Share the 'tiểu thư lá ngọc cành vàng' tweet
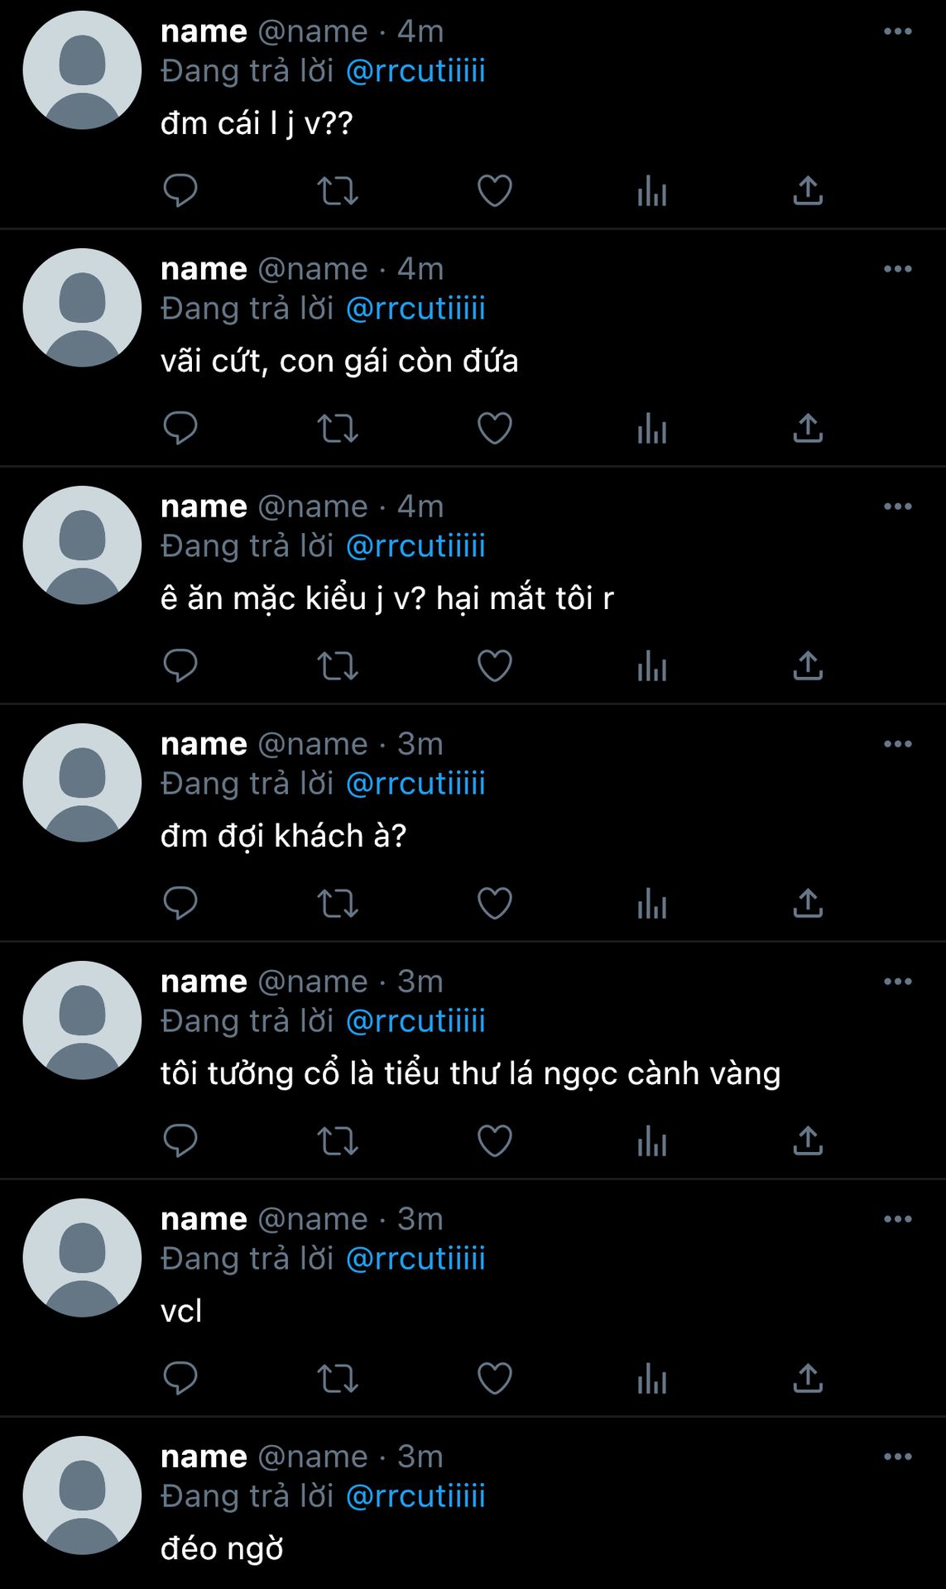Image resolution: width=946 pixels, height=1589 pixels. tap(808, 1140)
